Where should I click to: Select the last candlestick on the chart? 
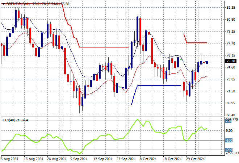tap(207, 62)
